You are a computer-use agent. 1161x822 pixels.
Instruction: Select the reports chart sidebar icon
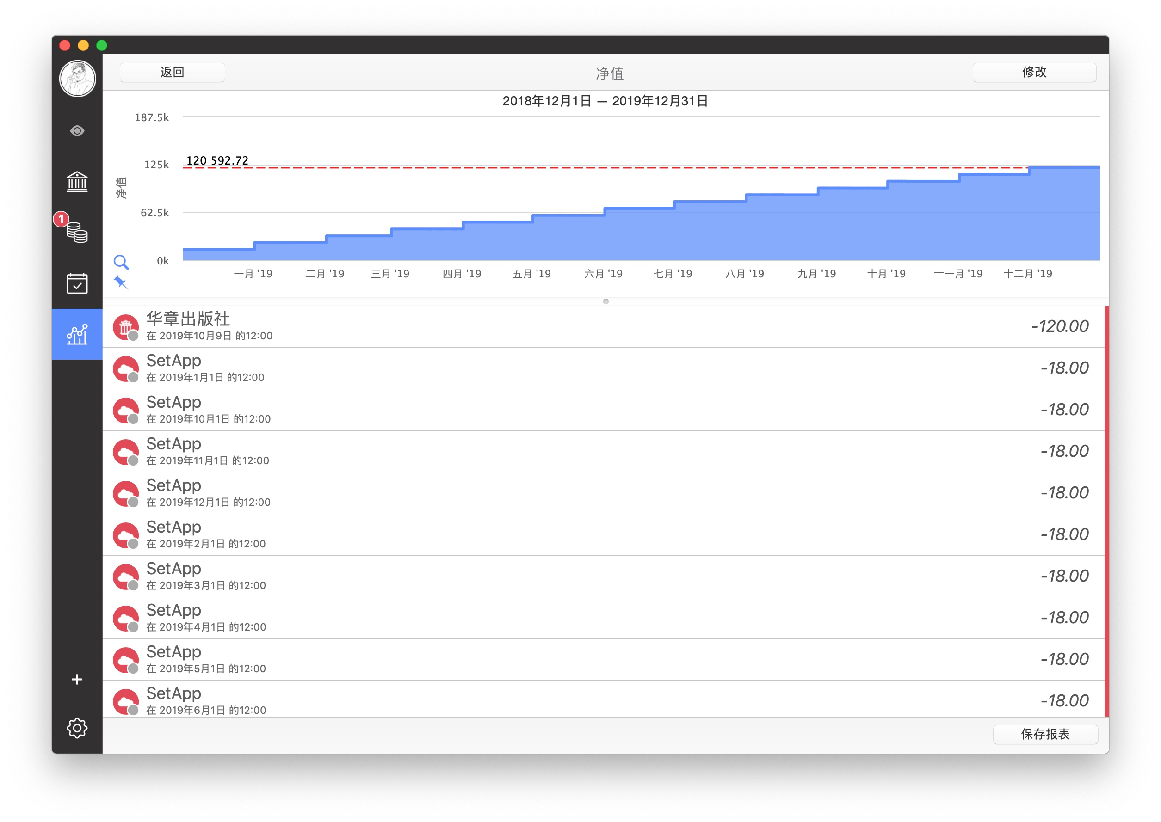(77, 335)
